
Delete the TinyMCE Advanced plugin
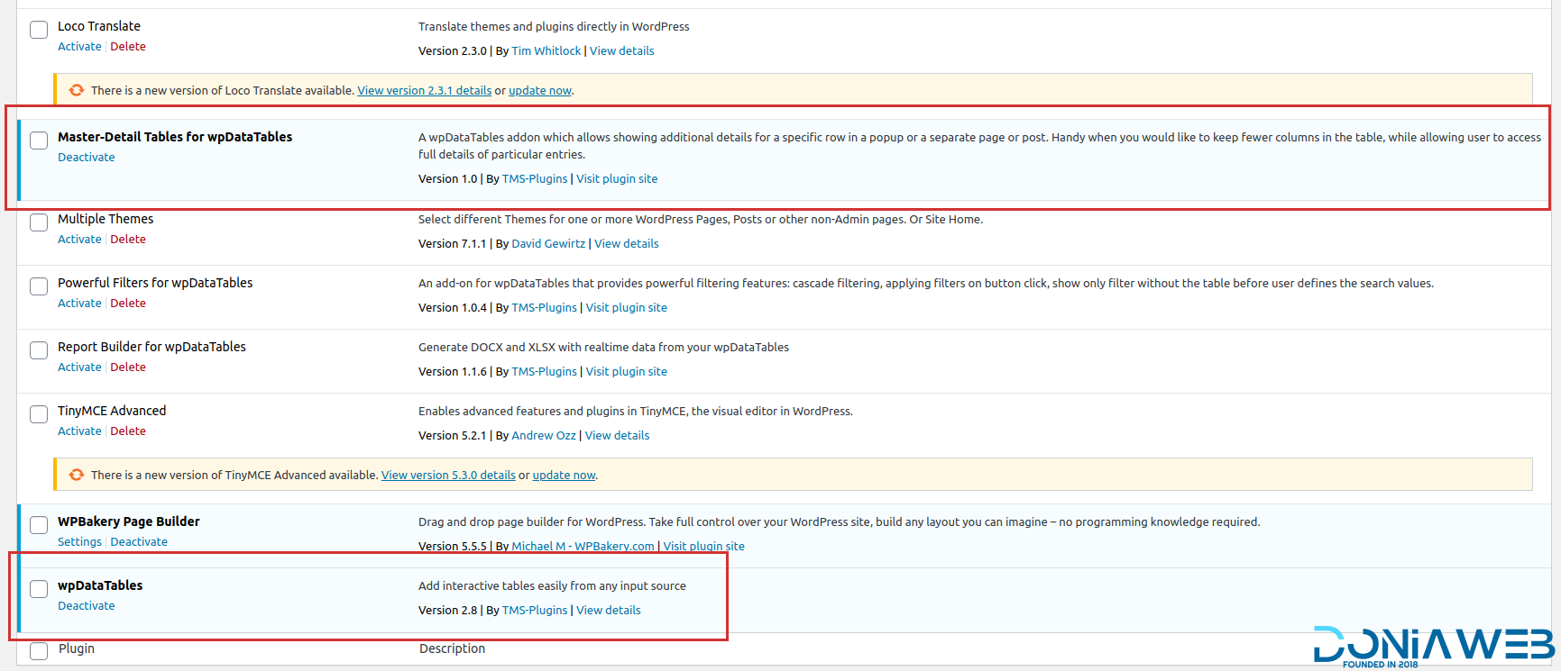tap(128, 431)
